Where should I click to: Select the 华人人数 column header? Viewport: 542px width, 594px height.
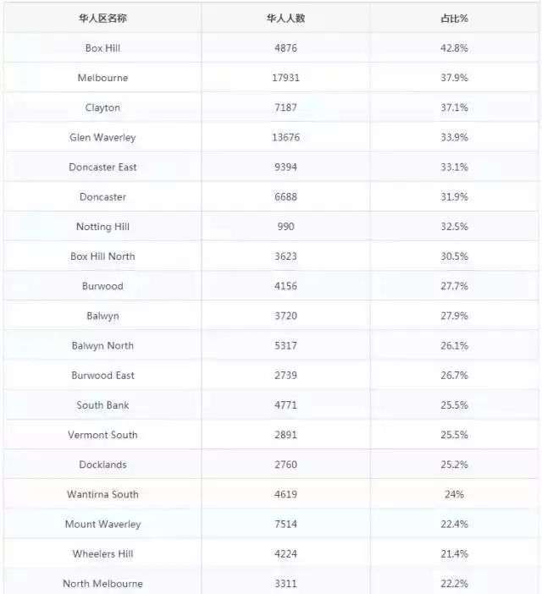point(285,18)
